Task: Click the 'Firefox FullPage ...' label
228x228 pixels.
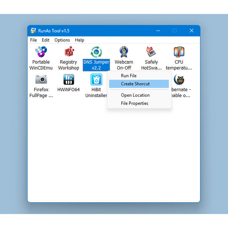Action: [41, 93]
